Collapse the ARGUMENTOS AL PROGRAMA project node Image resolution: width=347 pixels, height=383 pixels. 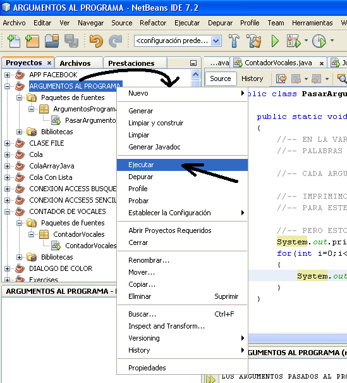point(7,86)
